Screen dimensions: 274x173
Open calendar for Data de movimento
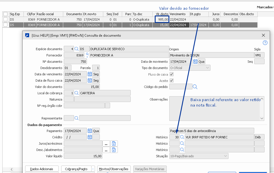(x=195, y=62)
